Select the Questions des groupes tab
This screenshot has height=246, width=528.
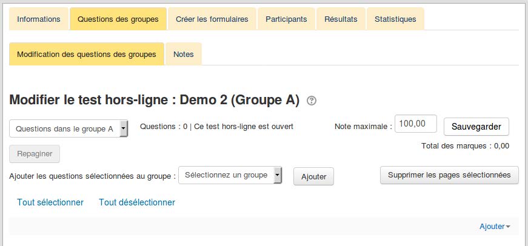118,19
